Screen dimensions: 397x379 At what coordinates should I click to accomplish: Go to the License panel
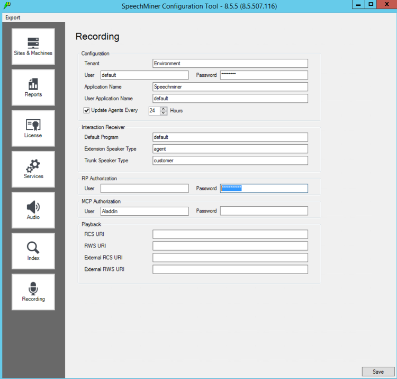(x=33, y=128)
